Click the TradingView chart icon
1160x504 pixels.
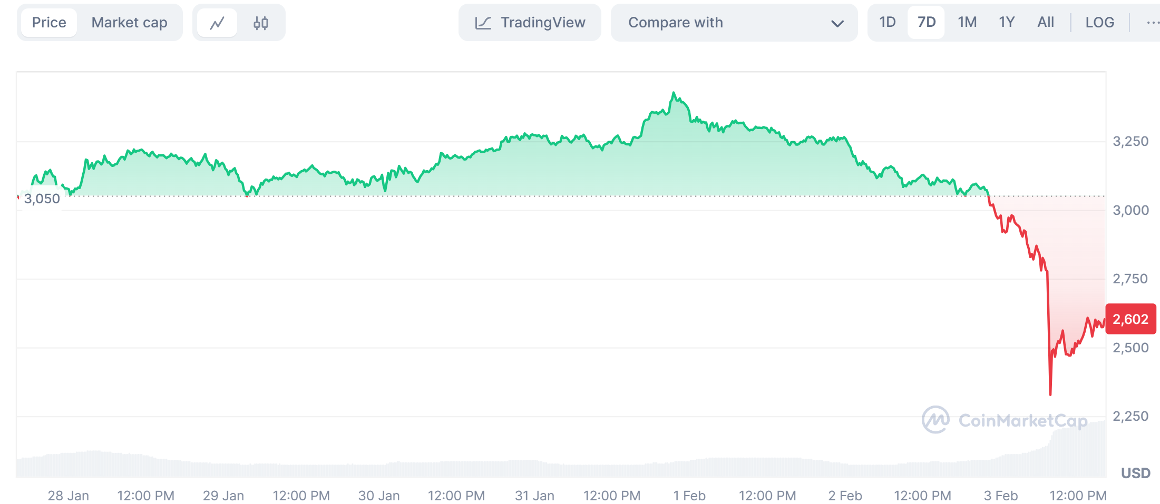click(x=483, y=23)
